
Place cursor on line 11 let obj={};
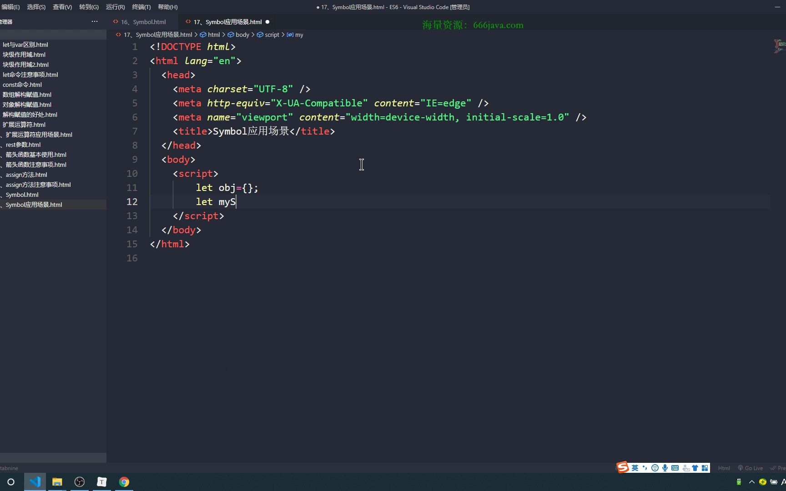pyautogui.click(x=227, y=188)
